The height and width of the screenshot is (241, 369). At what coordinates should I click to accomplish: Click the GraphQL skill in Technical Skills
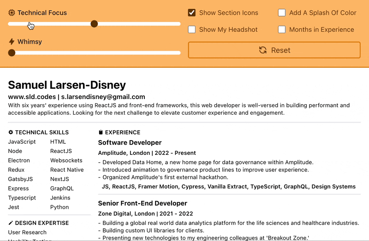(62, 188)
